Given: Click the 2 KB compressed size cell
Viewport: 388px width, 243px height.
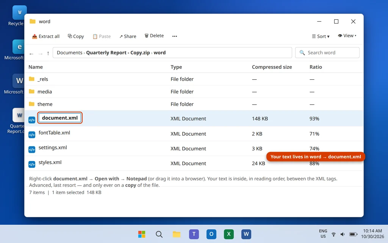Looking at the screenshot, I should pos(257,134).
